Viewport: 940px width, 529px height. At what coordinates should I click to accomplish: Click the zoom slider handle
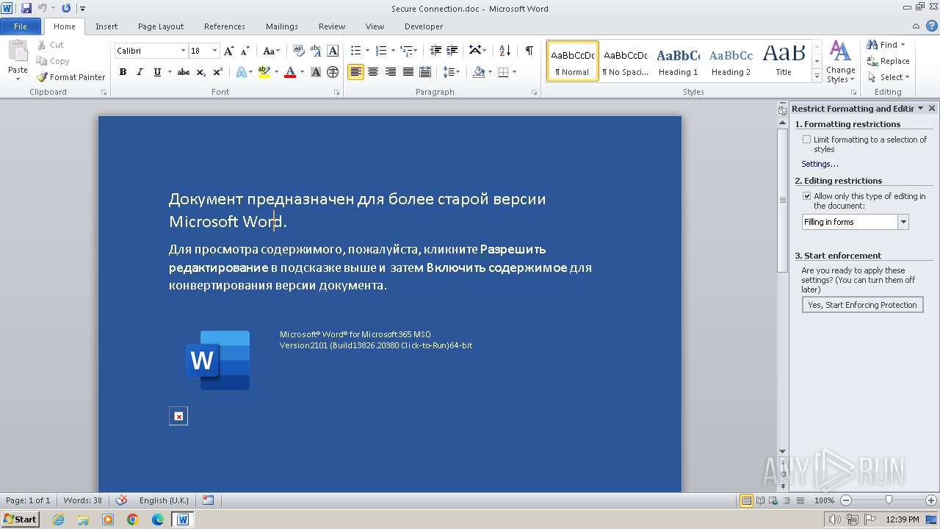pos(889,500)
